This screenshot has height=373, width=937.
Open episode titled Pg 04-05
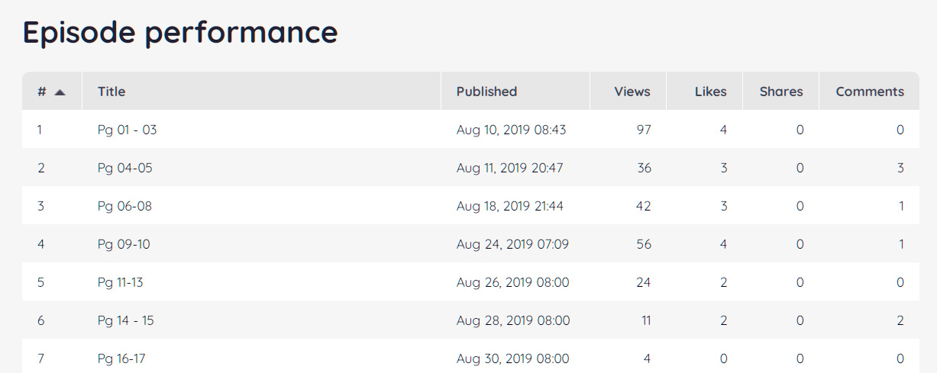pos(124,168)
